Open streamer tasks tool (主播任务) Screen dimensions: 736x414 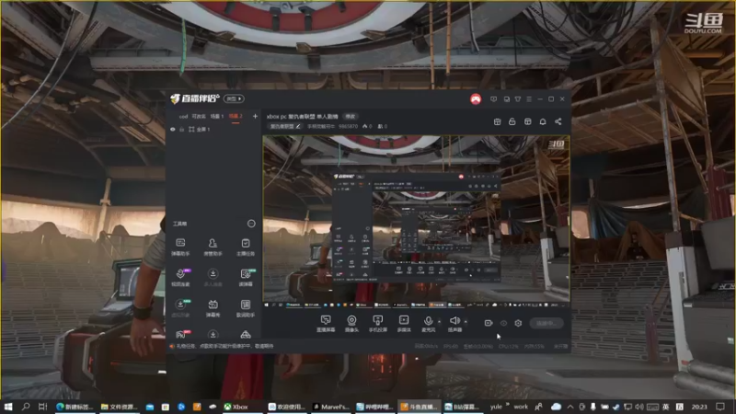(246, 247)
